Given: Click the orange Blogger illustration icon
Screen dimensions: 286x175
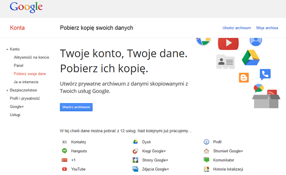Looking at the screenshot, I should point(244,78).
